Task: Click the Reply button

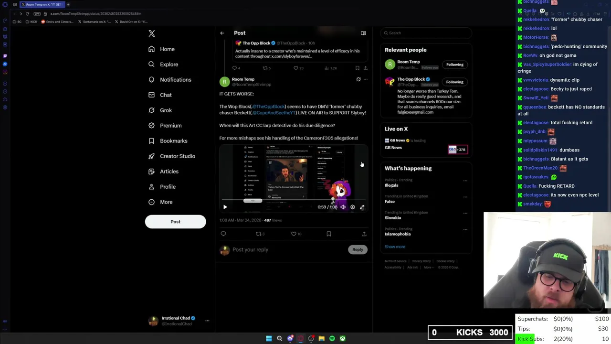Action: pyautogui.click(x=358, y=249)
